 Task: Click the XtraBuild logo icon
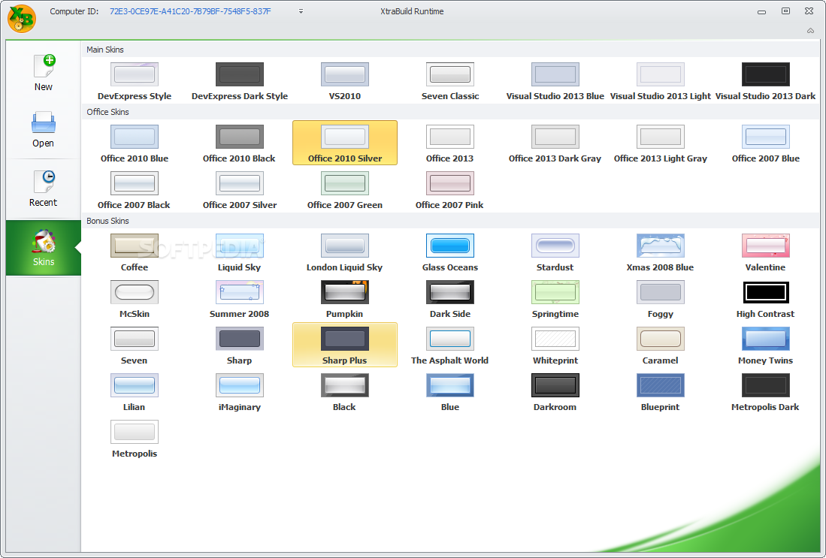point(22,19)
